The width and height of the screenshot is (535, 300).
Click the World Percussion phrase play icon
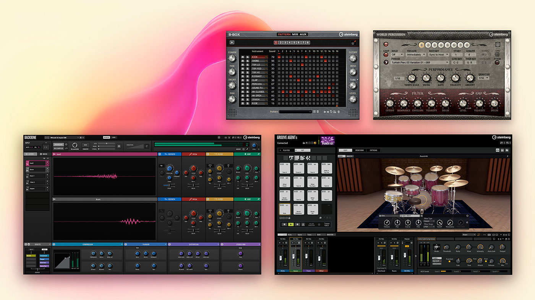pos(386,62)
